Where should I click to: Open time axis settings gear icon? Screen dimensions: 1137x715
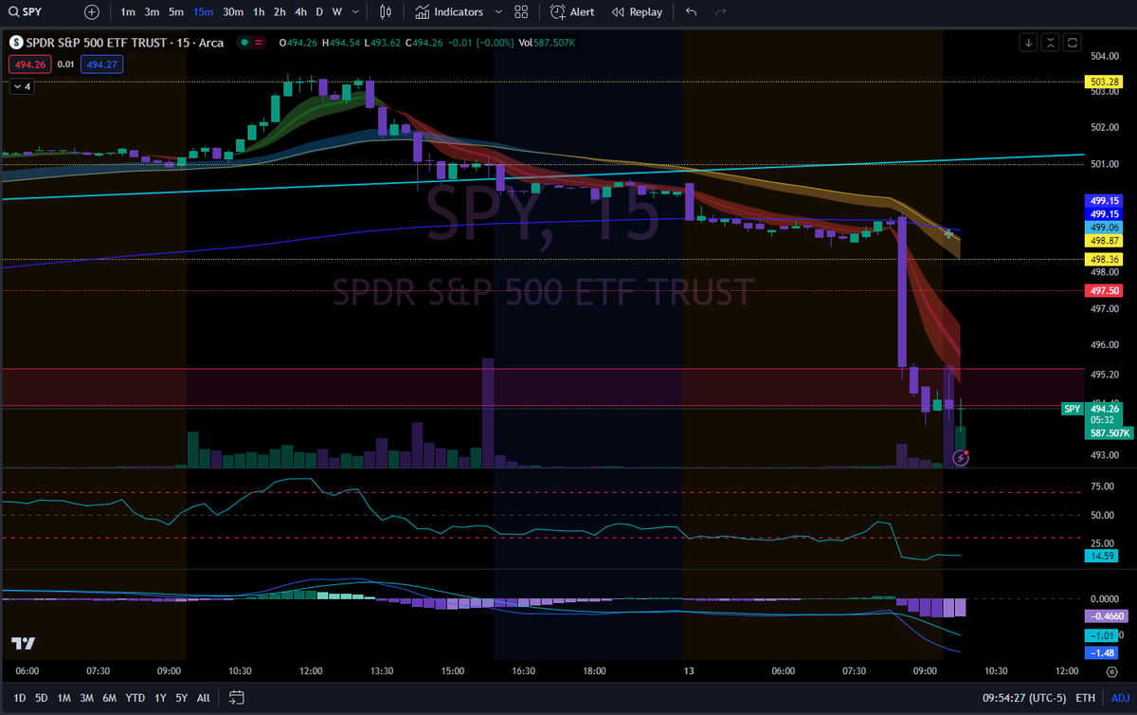pyautogui.click(x=1111, y=671)
